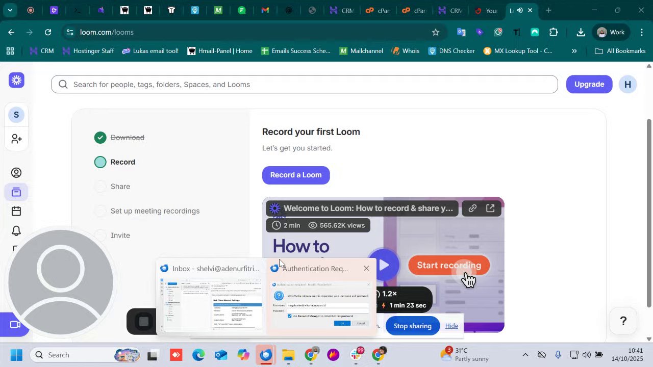Viewport: 653px width, 367px height.
Task: Go back to the previous page
Action: click(x=11, y=32)
